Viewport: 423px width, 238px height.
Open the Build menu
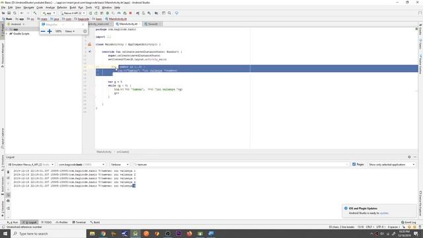(x=73, y=7)
